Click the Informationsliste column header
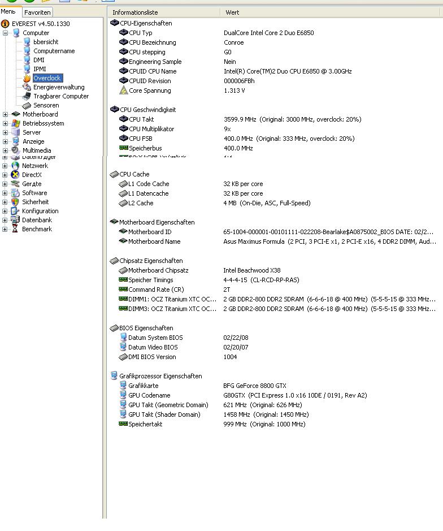 click(x=164, y=12)
